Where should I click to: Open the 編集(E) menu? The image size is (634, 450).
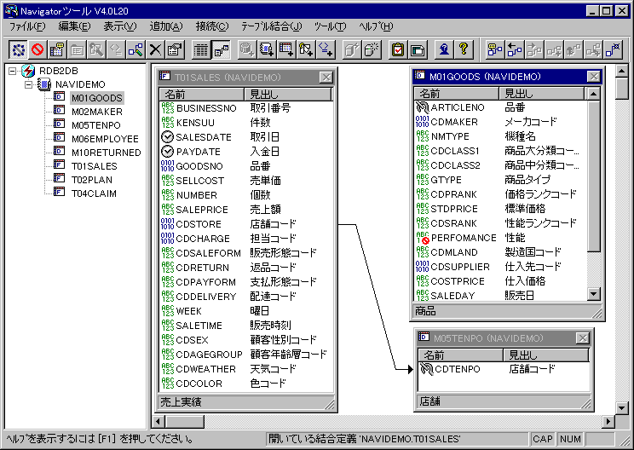click(74, 26)
